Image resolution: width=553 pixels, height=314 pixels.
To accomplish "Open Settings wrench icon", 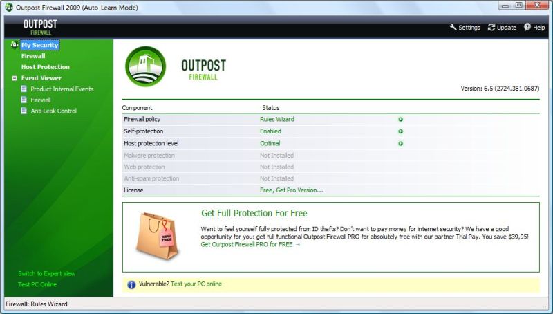I will [453, 27].
